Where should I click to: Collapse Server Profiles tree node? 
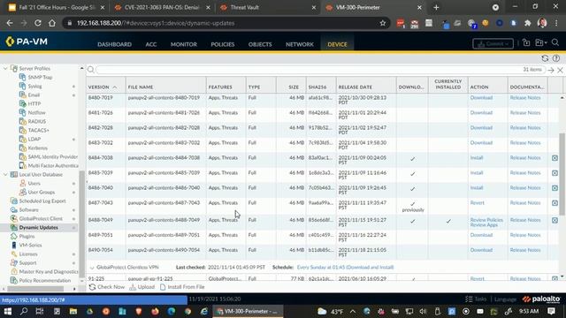(x=5, y=68)
